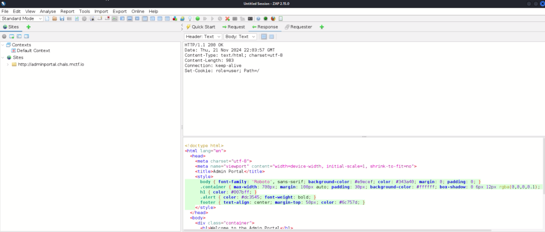
Task: Click the New Context icon in Sites panel
Action: (x=12, y=36)
